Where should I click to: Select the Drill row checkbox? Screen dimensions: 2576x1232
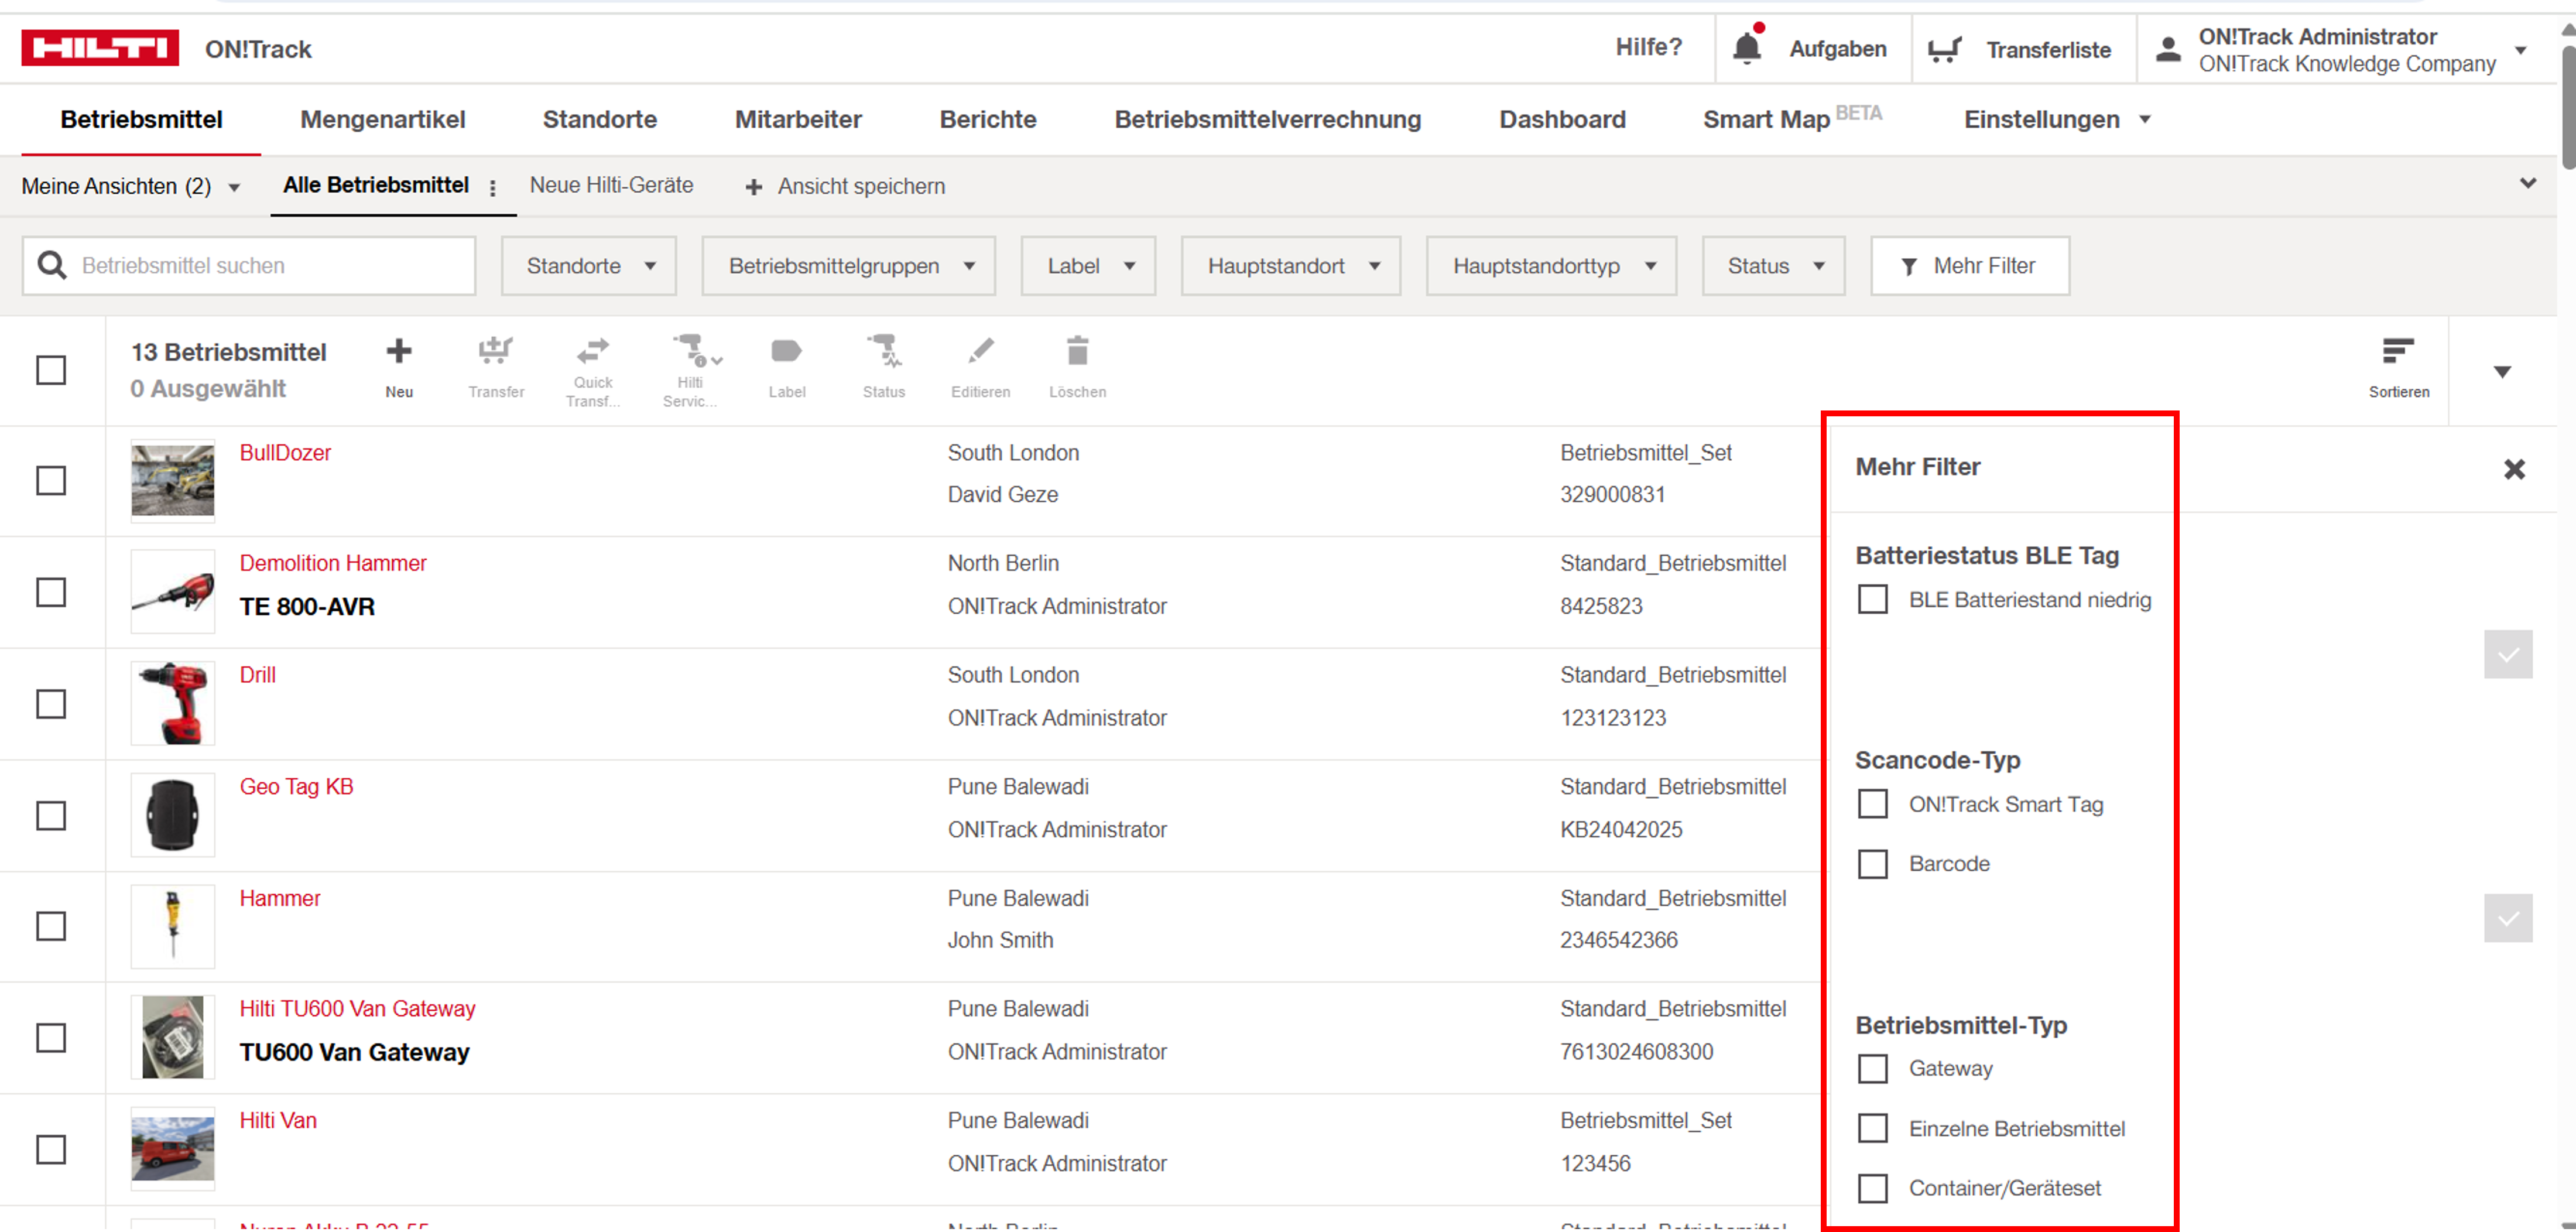point(51,704)
